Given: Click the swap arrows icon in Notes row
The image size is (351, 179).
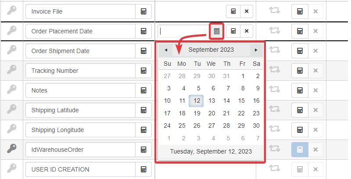Looking at the screenshot, I should pyautogui.click(x=275, y=90).
